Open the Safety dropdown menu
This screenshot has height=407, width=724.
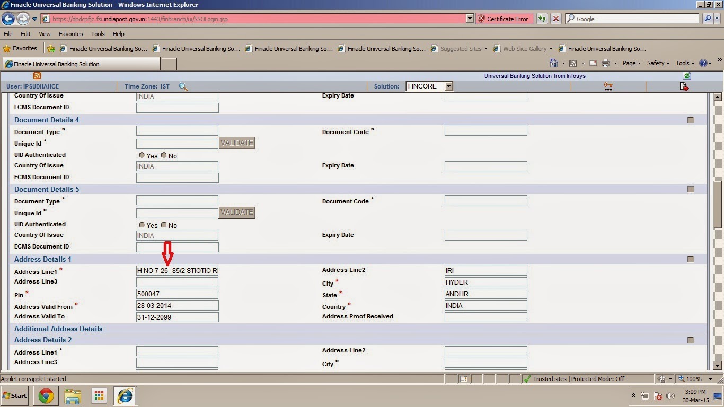[x=657, y=63]
